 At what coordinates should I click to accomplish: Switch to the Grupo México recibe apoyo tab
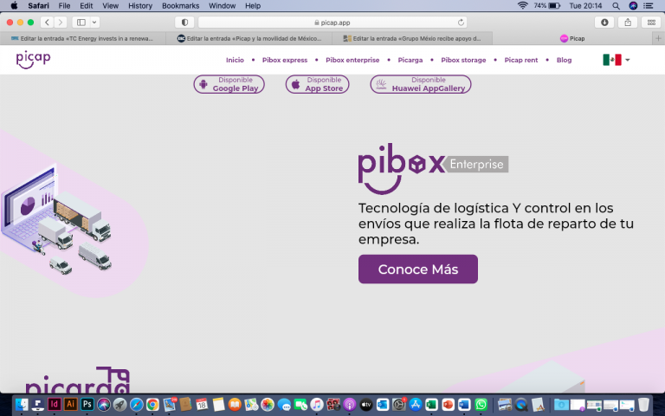[x=412, y=38]
